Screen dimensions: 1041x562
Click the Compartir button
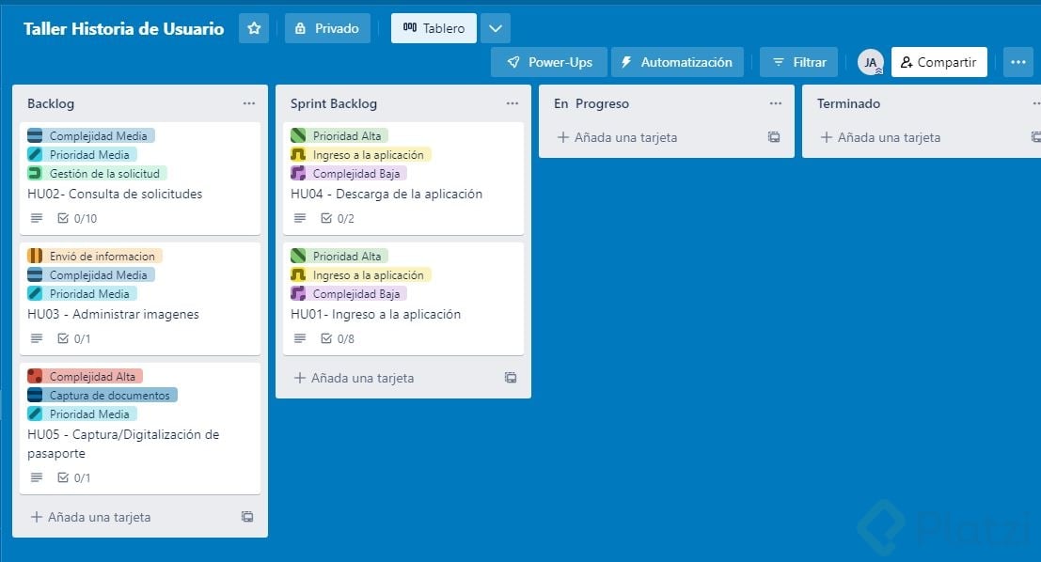pos(938,61)
